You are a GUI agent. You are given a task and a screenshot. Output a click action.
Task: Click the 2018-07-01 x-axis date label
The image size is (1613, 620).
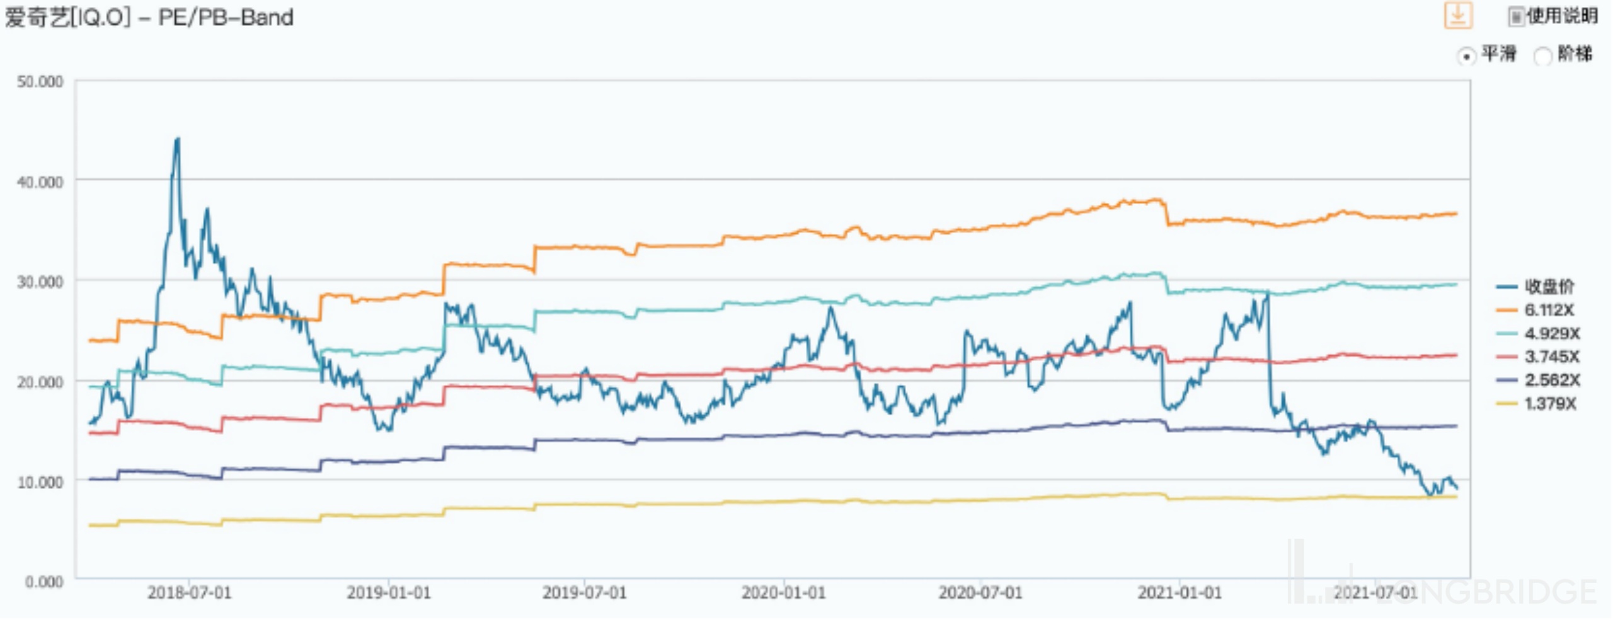pyautogui.click(x=190, y=593)
